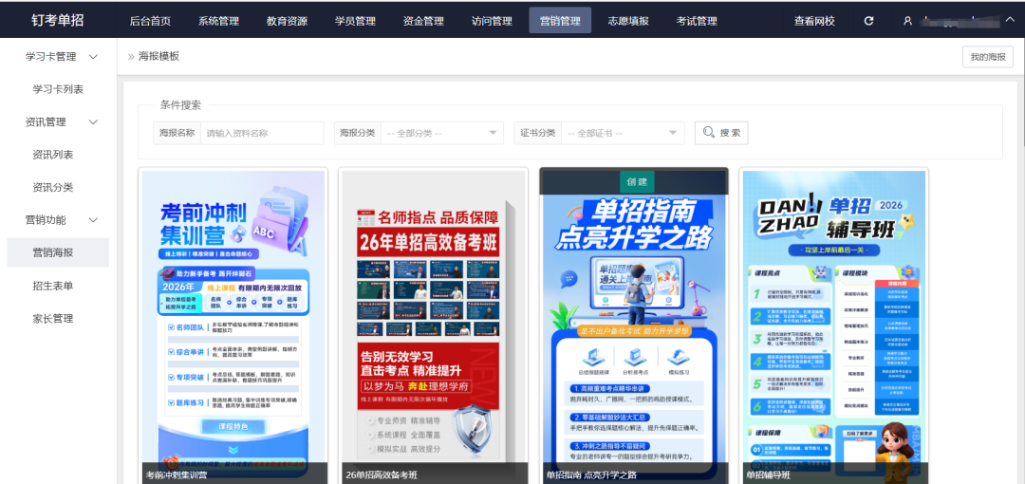
Task: Focus the 海报名称 text input
Action: tap(262, 133)
